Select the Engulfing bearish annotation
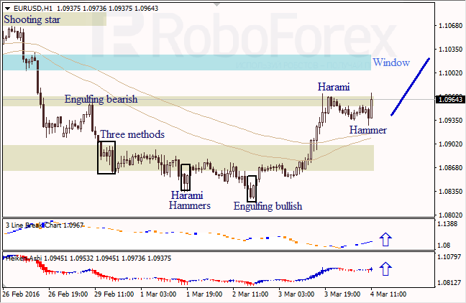 [x=101, y=99]
